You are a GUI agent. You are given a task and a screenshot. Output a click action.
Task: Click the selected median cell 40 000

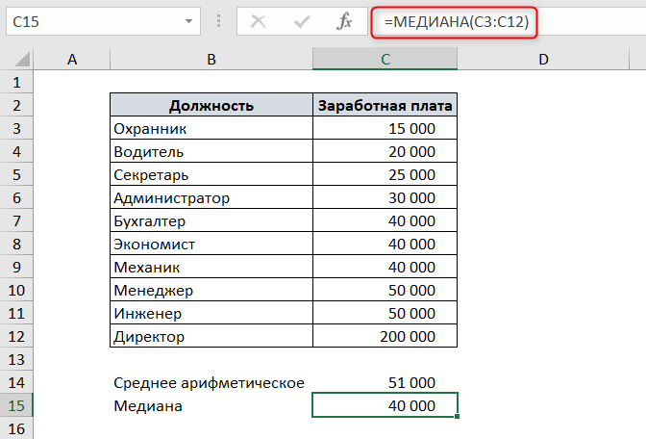[385, 404]
